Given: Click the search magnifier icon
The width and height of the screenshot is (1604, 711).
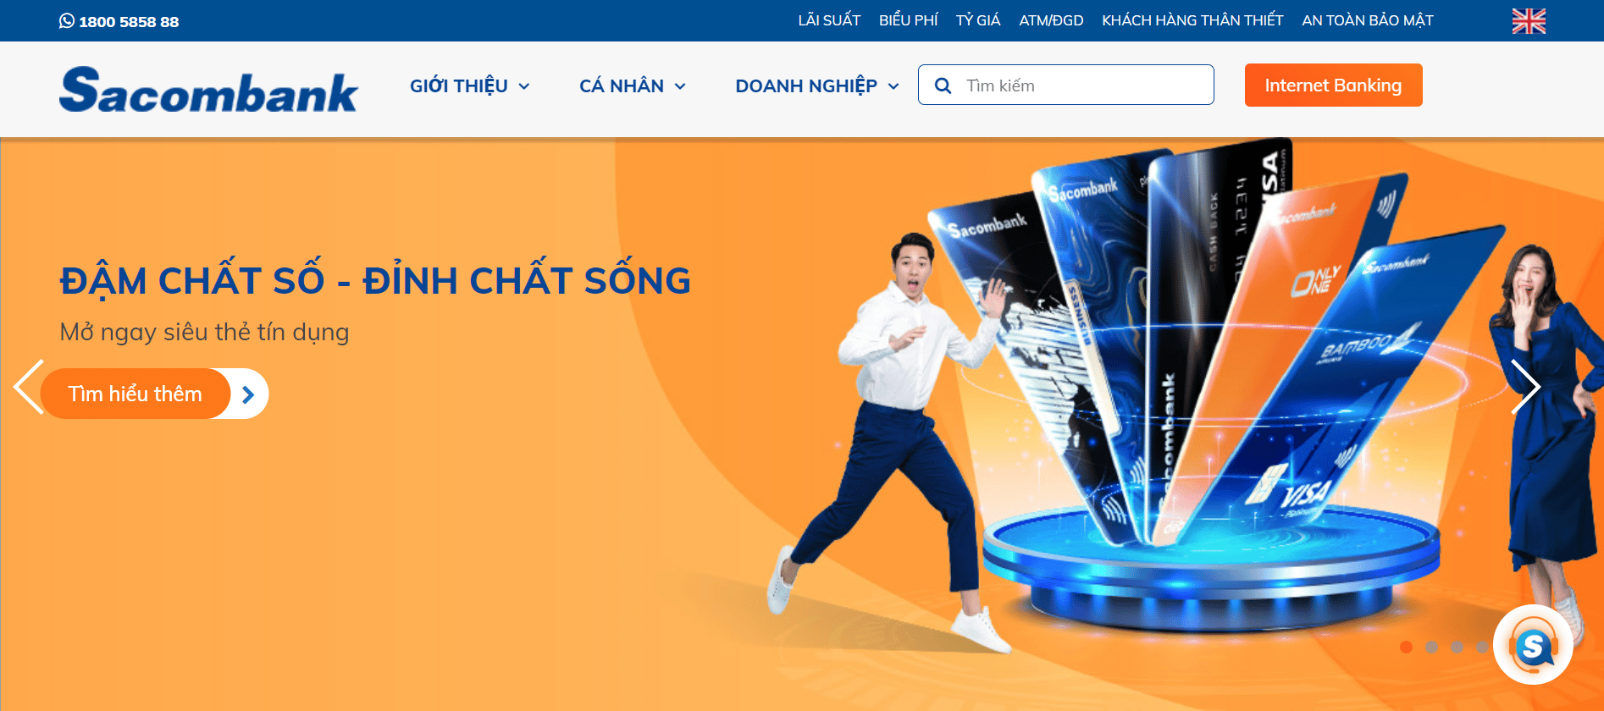Looking at the screenshot, I should (943, 85).
